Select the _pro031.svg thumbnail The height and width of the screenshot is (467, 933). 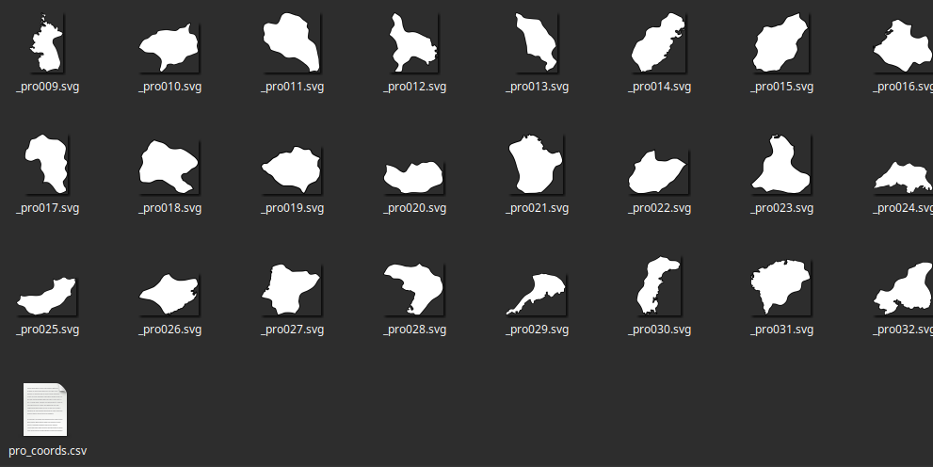pos(781,287)
